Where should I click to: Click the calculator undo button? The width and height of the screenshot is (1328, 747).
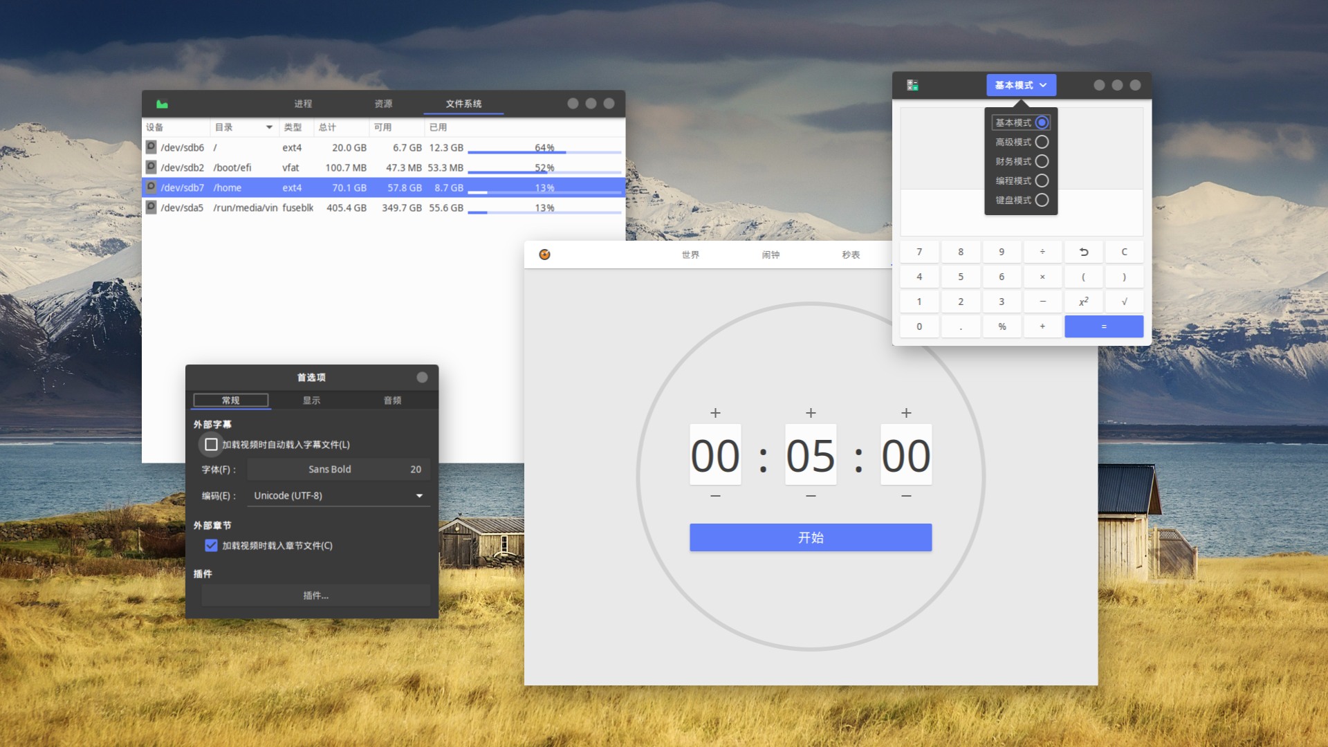[1084, 252]
